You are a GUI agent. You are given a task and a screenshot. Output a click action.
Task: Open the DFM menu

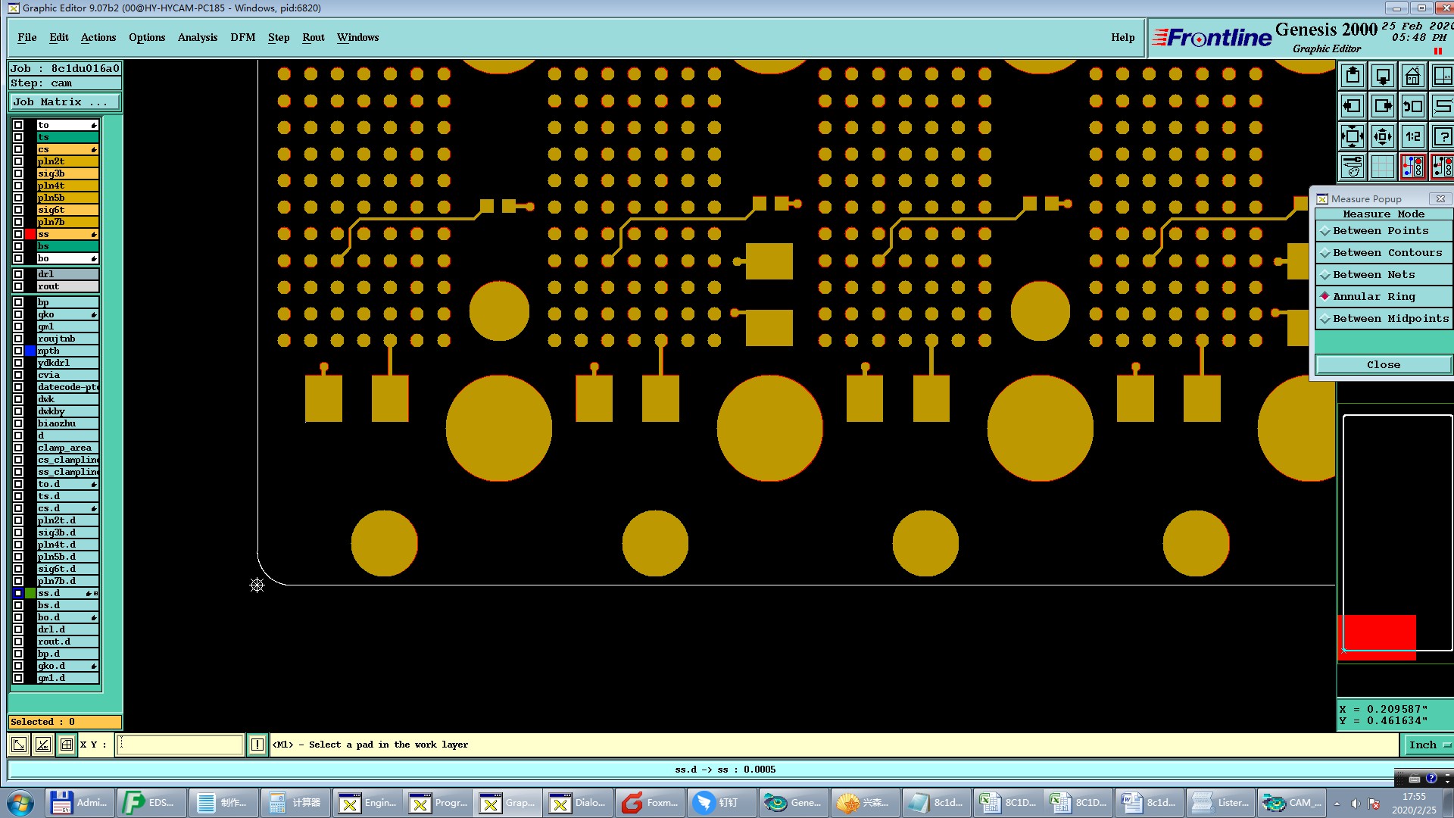click(242, 38)
